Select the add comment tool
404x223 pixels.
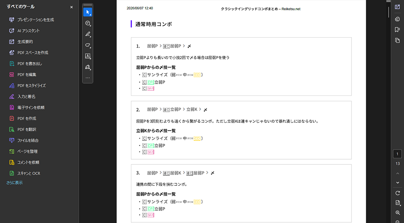click(x=88, y=23)
